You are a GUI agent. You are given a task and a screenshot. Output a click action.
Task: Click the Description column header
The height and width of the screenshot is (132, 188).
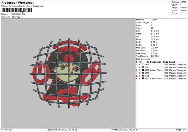[155, 62]
